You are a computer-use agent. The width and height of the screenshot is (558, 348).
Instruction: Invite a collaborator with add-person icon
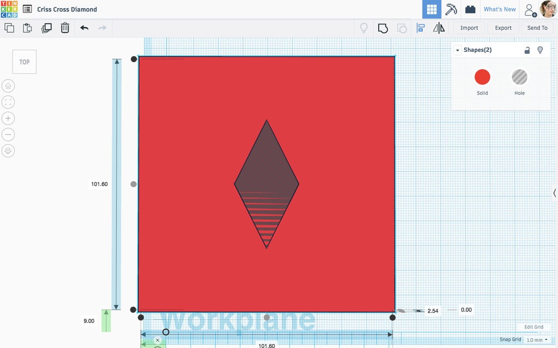(x=530, y=10)
